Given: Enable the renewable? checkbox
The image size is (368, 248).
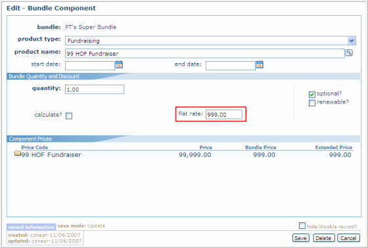Looking at the screenshot, I should (312, 103).
